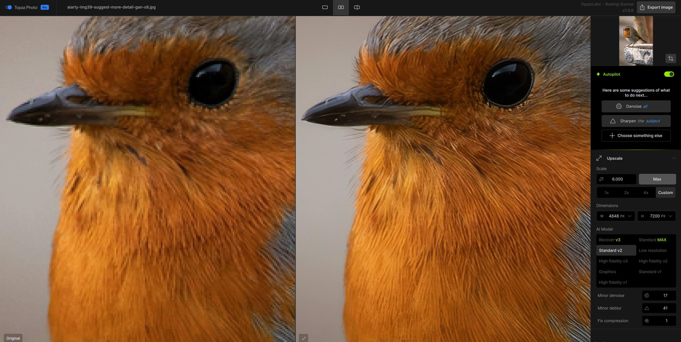The image size is (681, 342).
Task: Click the plus icon for Choose something else
Action: tap(612, 135)
